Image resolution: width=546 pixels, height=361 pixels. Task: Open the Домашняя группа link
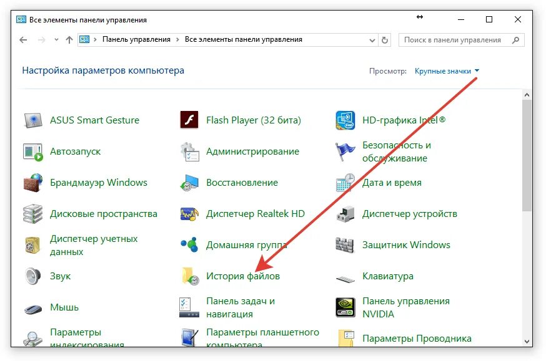click(246, 245)
